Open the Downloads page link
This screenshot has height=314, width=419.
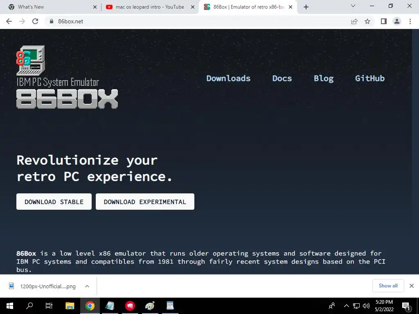point(228,78)
